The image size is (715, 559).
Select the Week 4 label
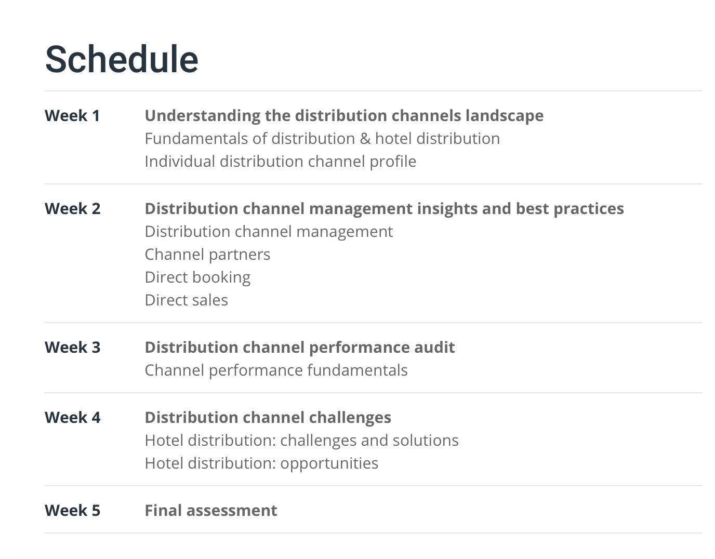coord(72,418)
